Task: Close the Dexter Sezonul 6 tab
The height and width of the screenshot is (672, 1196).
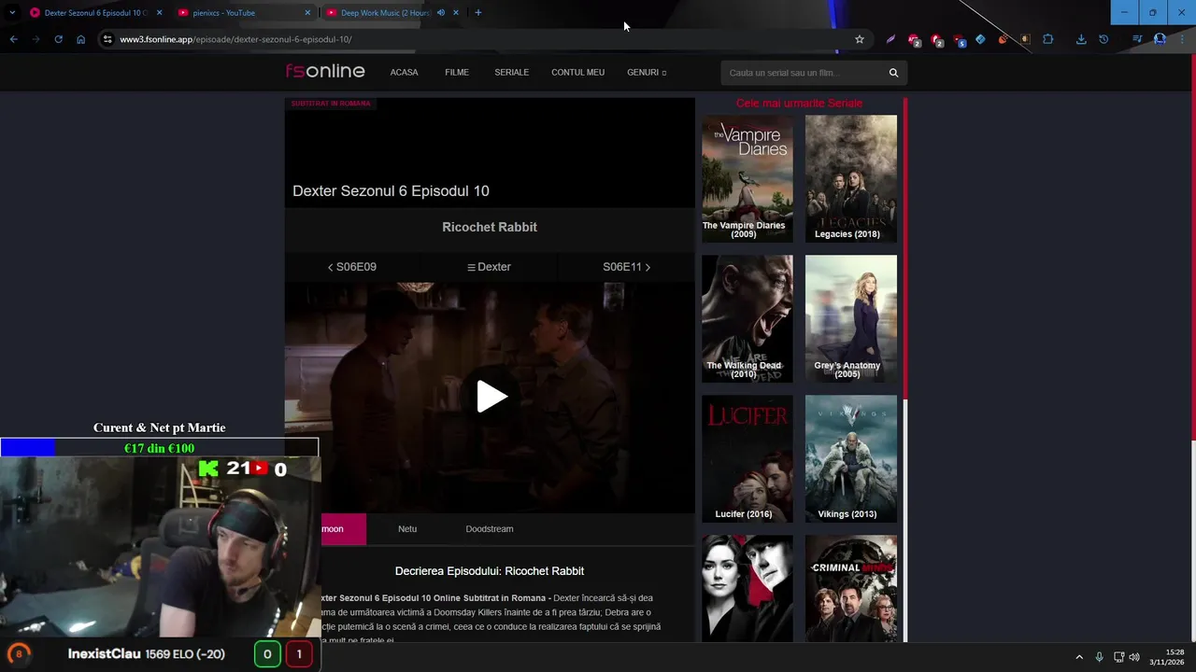Action: click(x=159, y=13)
